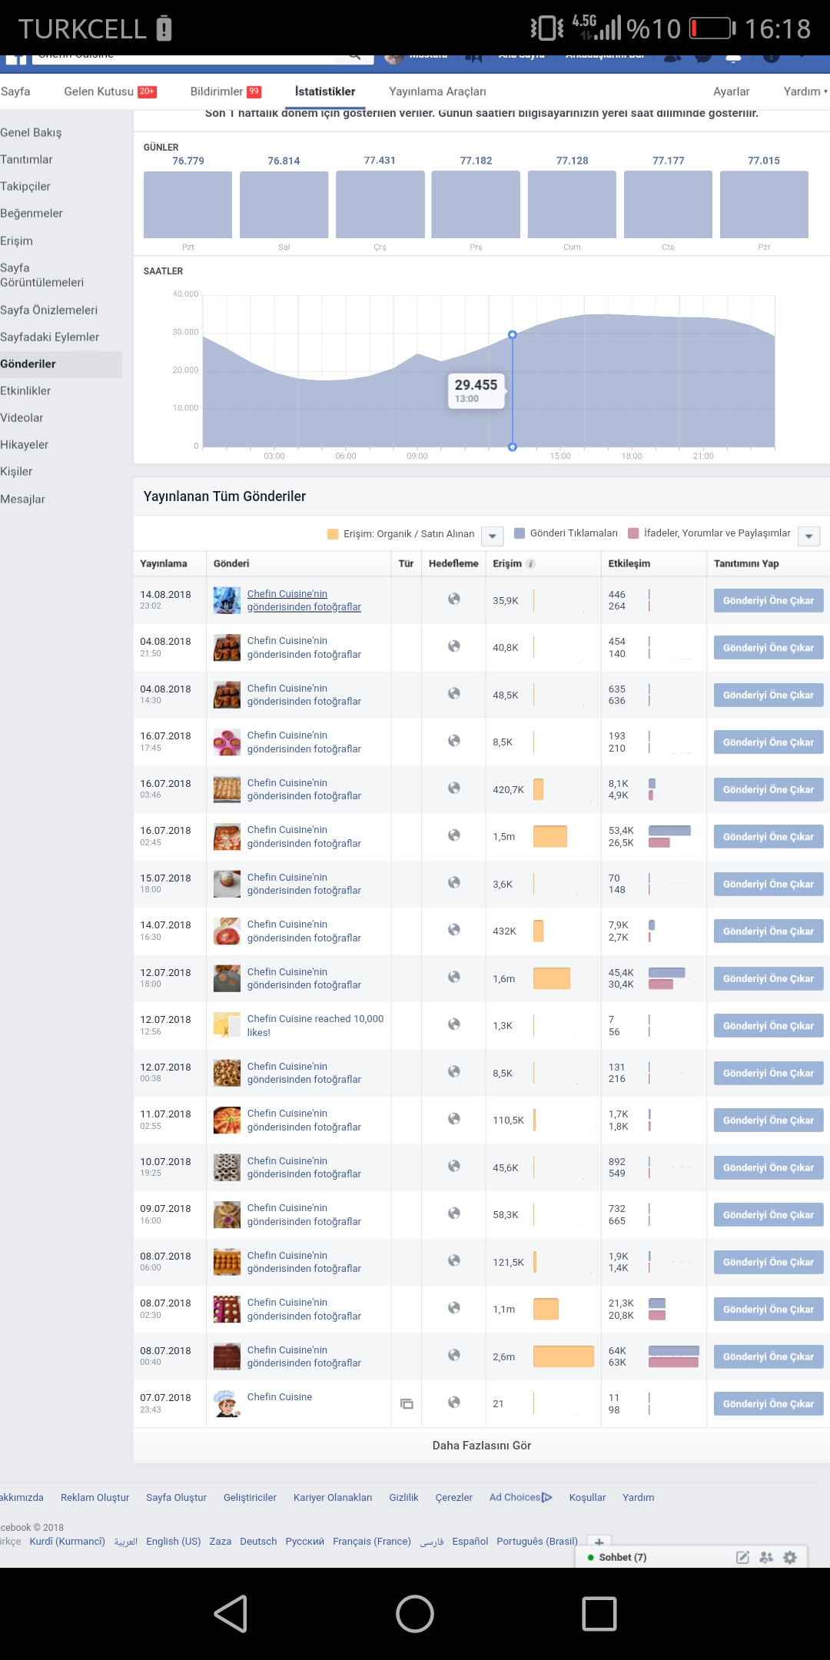Image resolution: width=830 pixels, height=1660 pixels.
Task: Open the Gelen Kutusu tab
Action: (110, 91)
